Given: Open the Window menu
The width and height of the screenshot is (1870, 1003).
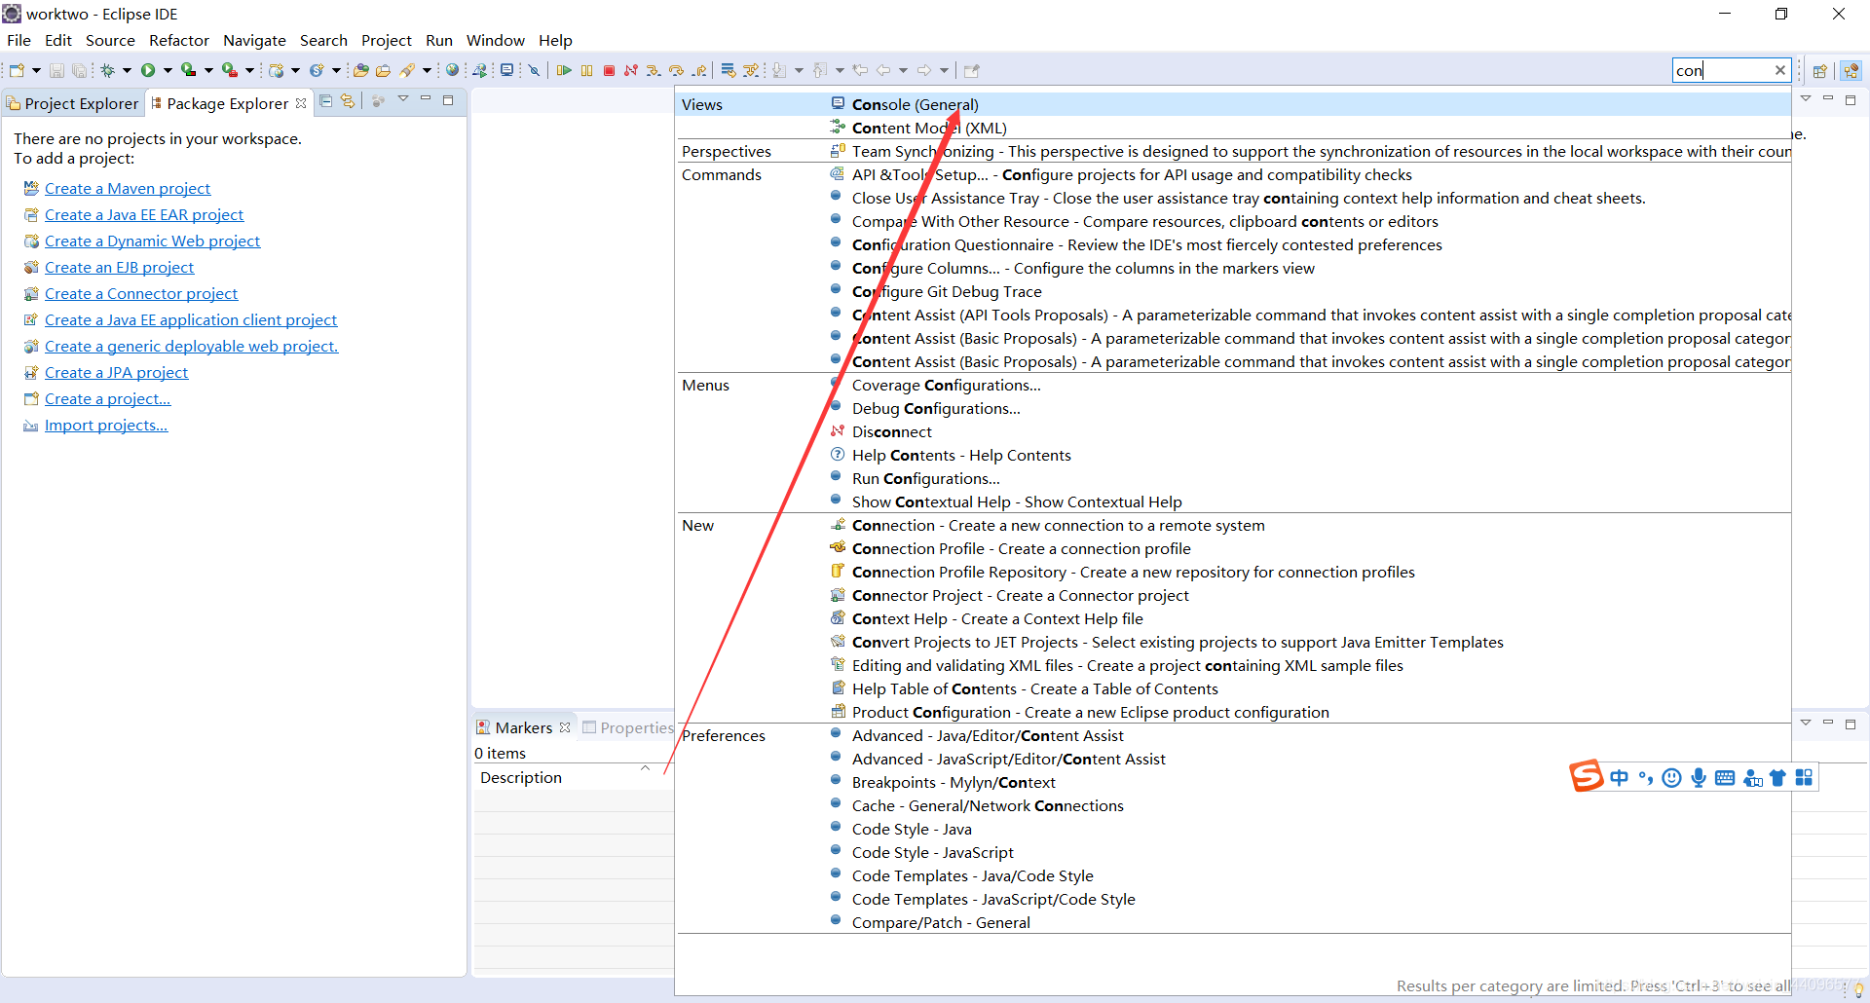Looking at the screenshot, I should click(495, 40).
